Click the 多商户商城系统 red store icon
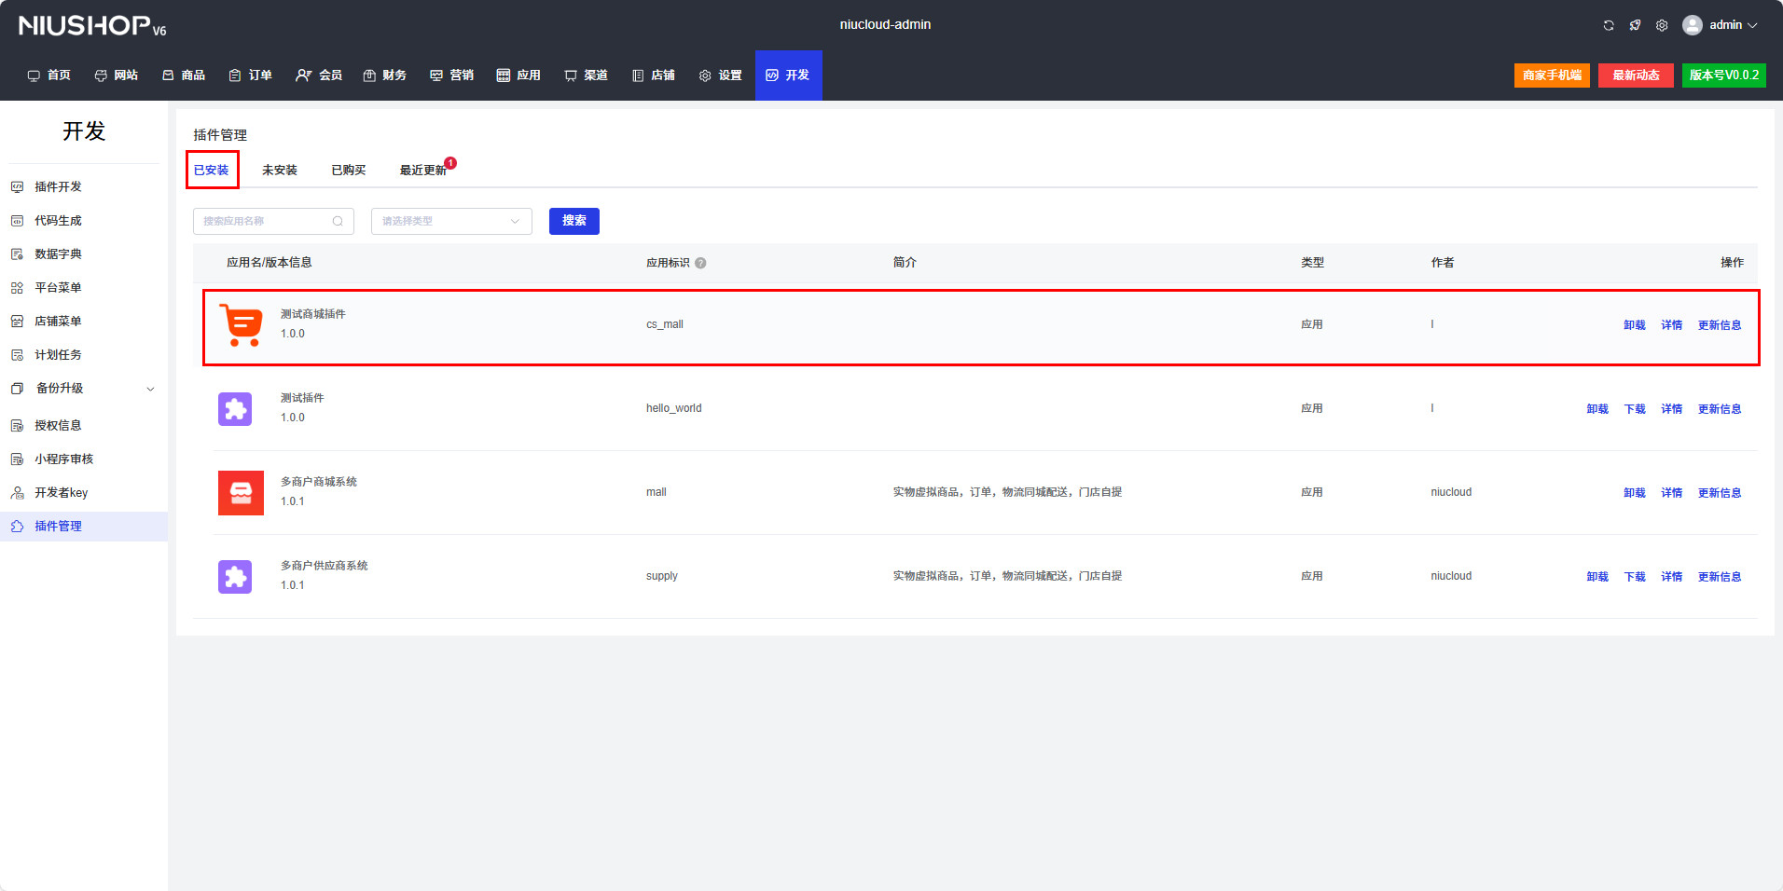Screen dimensions: 1783x891 [241, 492]
